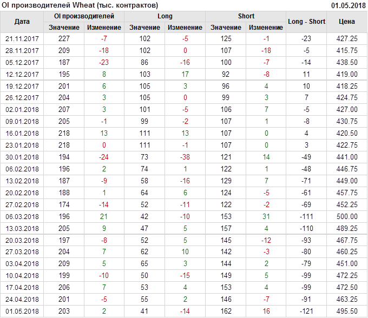368x318 pixels.
Task: Select the date cell 21.11.2017
Action: 22,39
